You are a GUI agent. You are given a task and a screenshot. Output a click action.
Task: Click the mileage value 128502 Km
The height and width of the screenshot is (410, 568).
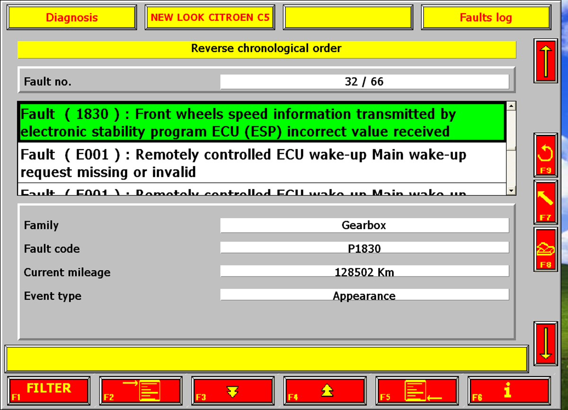click(x=364, y=272)
